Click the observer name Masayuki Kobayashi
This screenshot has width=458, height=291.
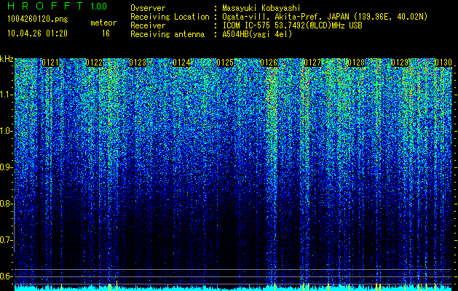pos(261,8)
